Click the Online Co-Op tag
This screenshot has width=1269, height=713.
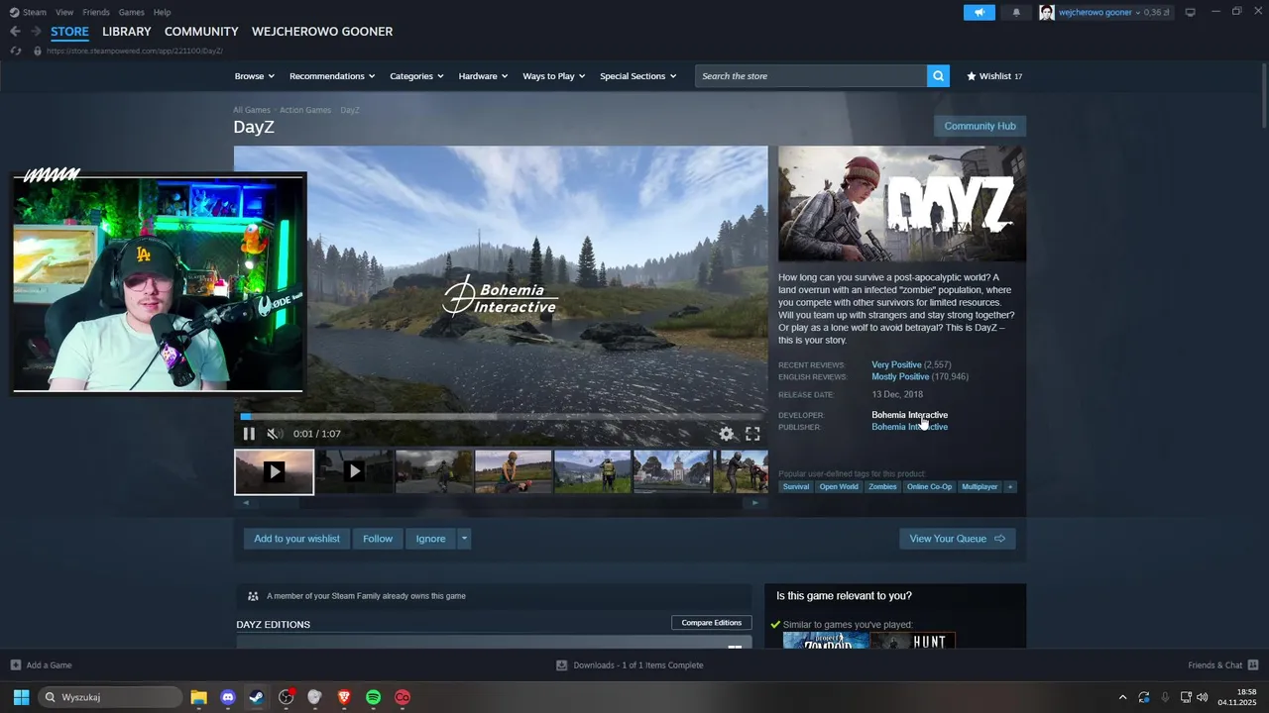[929, 487]
